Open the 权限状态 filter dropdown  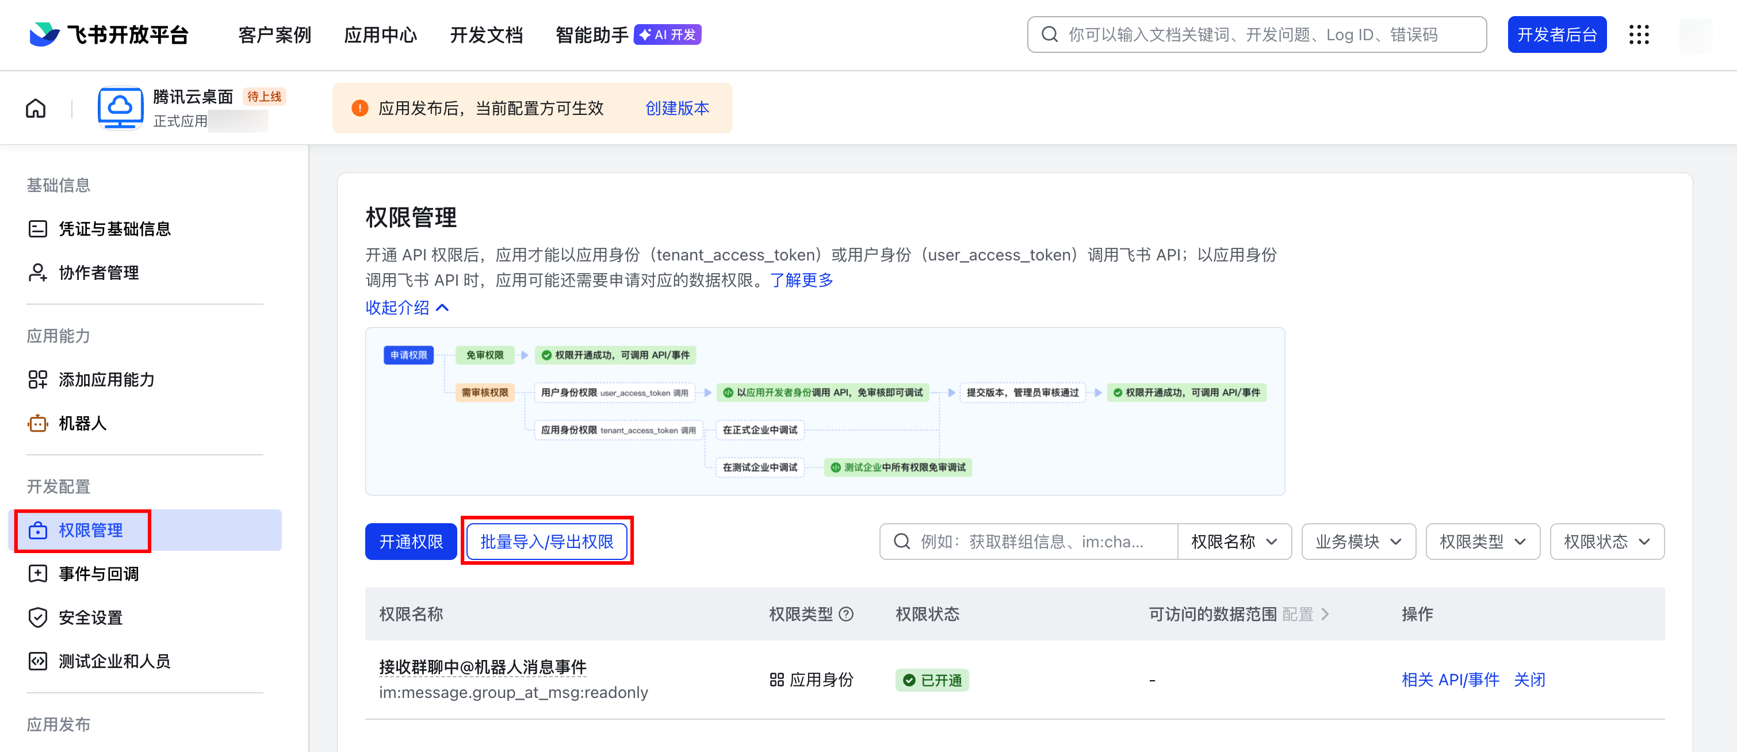tap(1606, 542)
